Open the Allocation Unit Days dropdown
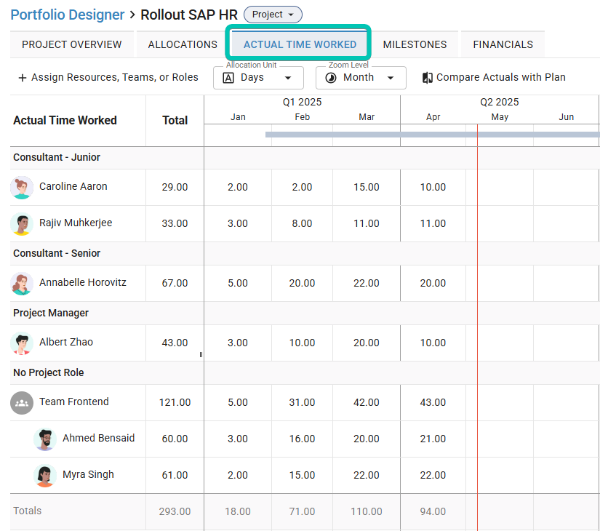Viewport: 600px width, 531px height. (258, 78)
